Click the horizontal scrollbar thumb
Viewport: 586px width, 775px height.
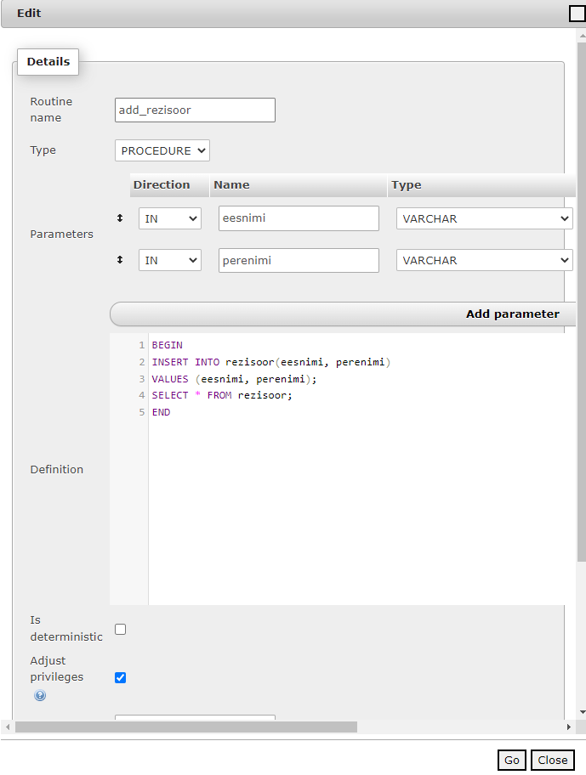(186, 727)
